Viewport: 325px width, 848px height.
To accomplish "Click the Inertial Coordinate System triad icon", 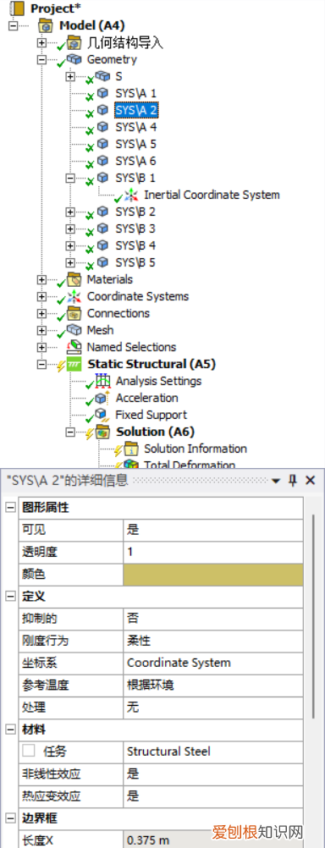I will [131, 195].
